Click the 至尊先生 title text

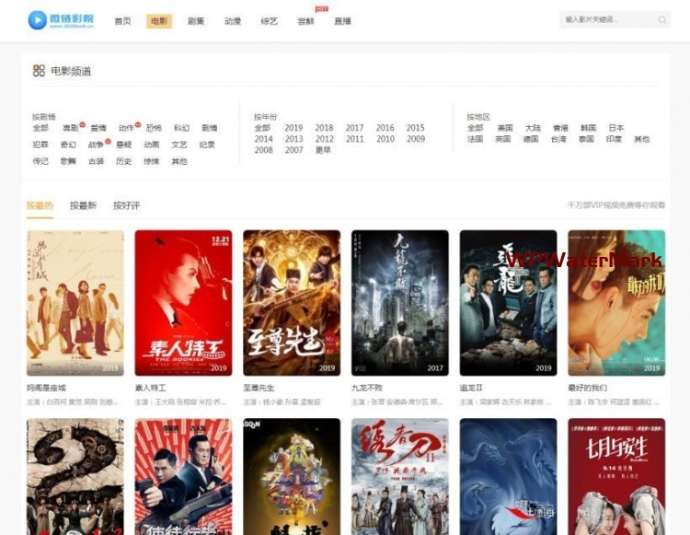(259, 388)
